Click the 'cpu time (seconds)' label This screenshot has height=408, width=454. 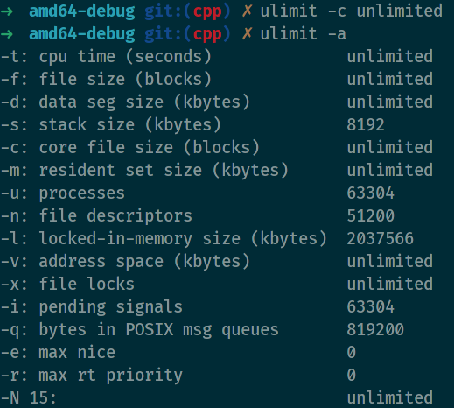(125, 56)
